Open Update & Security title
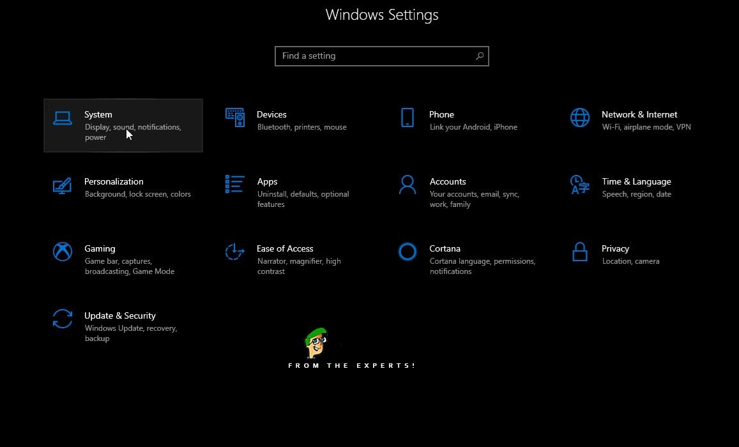Screen dimensions: 739x447 [x=119, y=315]
